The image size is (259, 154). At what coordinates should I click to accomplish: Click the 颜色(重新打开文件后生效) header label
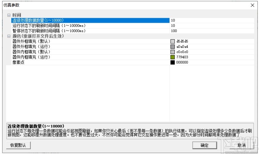(38, 36)
